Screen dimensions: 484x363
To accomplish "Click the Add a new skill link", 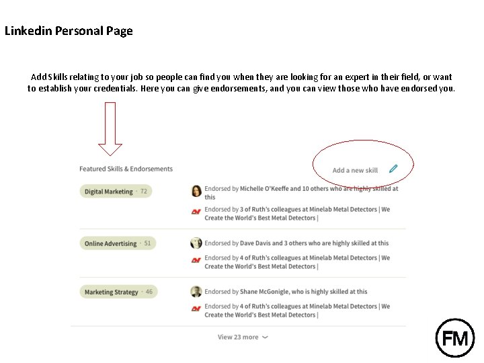I will tap(355, 170).
